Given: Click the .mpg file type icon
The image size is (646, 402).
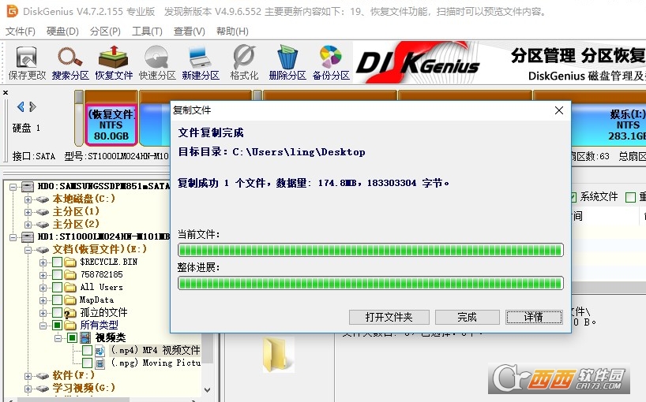Looking at the screenshot, I should coord(100,363).
